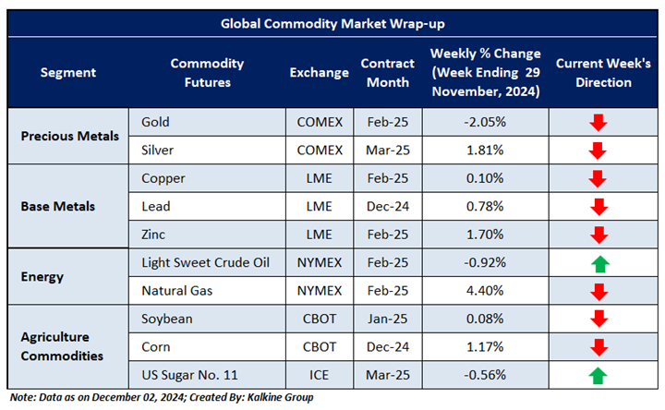Screen dimensions: 665x410
Task: Click the green up arrow for Crude Oil
Action: (x=597, y=262)
